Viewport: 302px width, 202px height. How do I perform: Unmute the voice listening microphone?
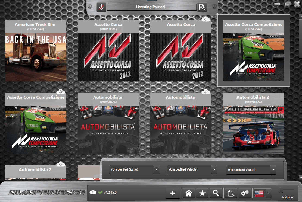[x=101, y=7]
